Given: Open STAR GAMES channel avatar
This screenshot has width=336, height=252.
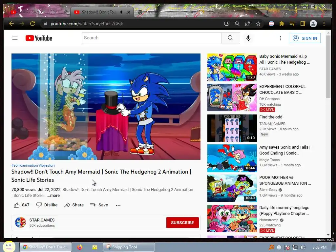Looking at the screenshot, I should [x=20, y=222].
